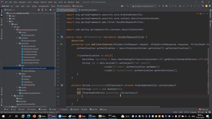This screenshot has height=119, width=212.
Task: Click the main Git branch widget
Action: pos(201,112)
